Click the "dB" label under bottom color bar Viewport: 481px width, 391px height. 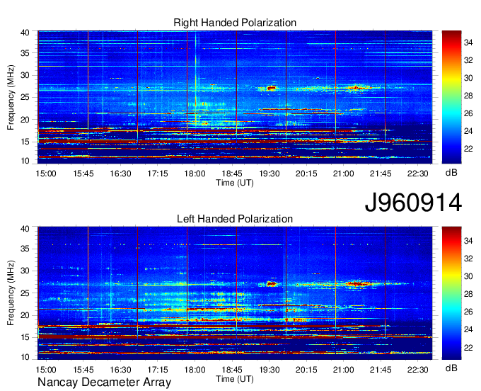(x=451, y=368)
